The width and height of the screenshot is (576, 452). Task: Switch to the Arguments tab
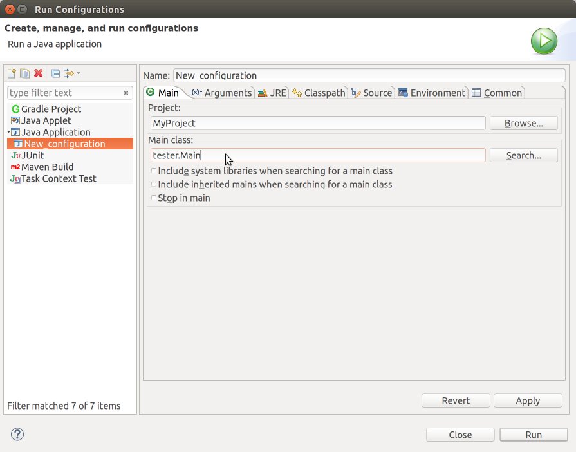(222, 93)
